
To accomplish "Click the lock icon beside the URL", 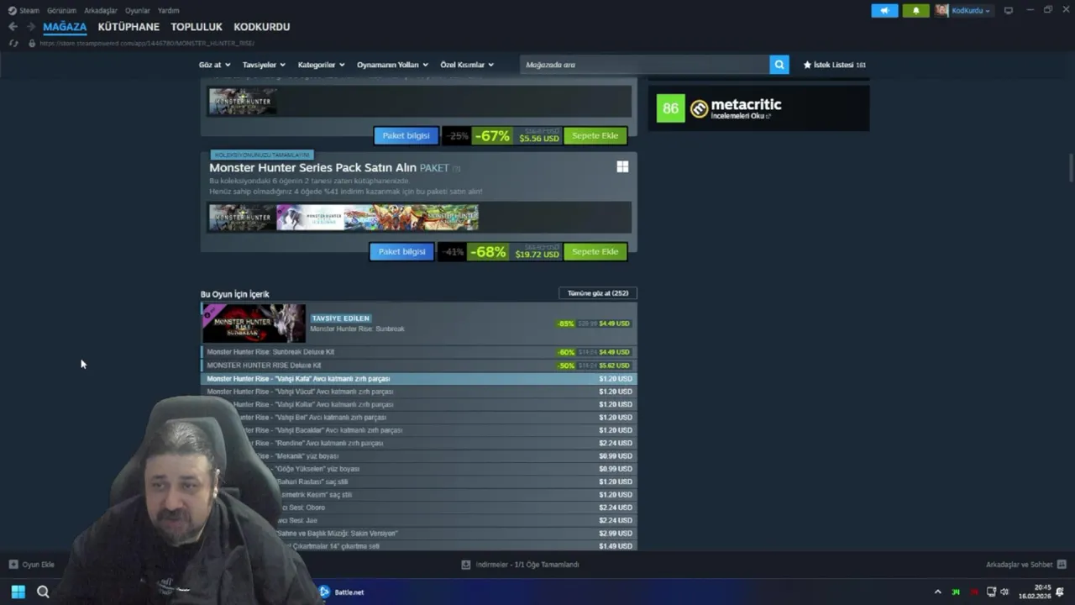I will click(32, 43).
